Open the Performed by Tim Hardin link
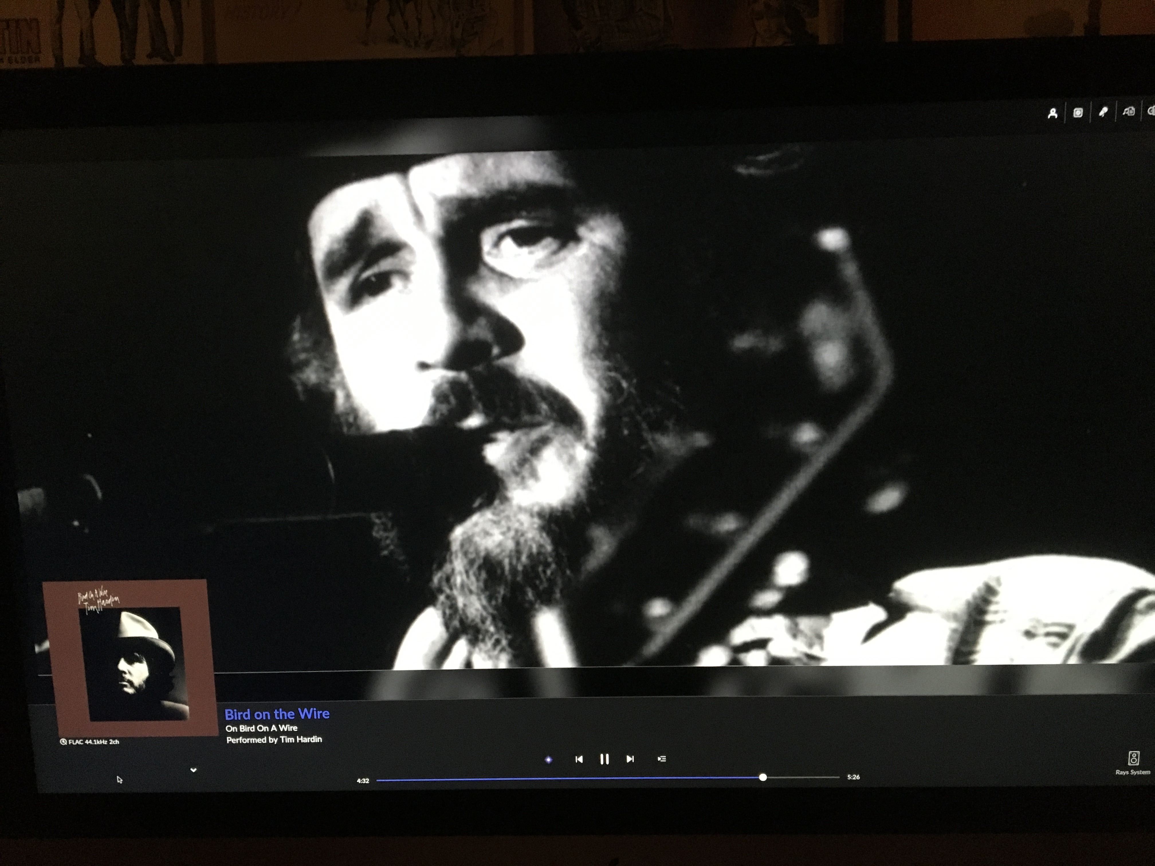Viewport: 1155px width, 866px height. 274,740
